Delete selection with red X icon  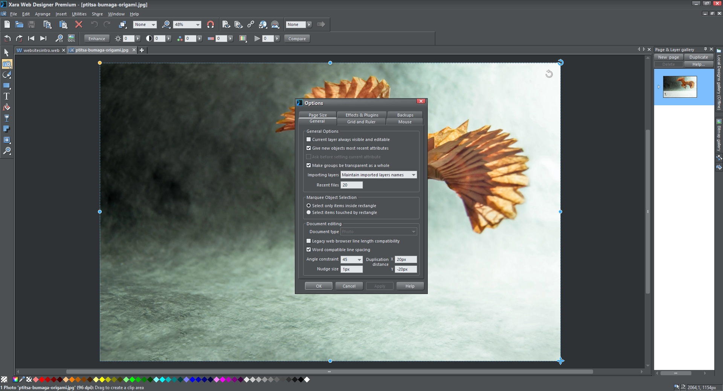79,24
